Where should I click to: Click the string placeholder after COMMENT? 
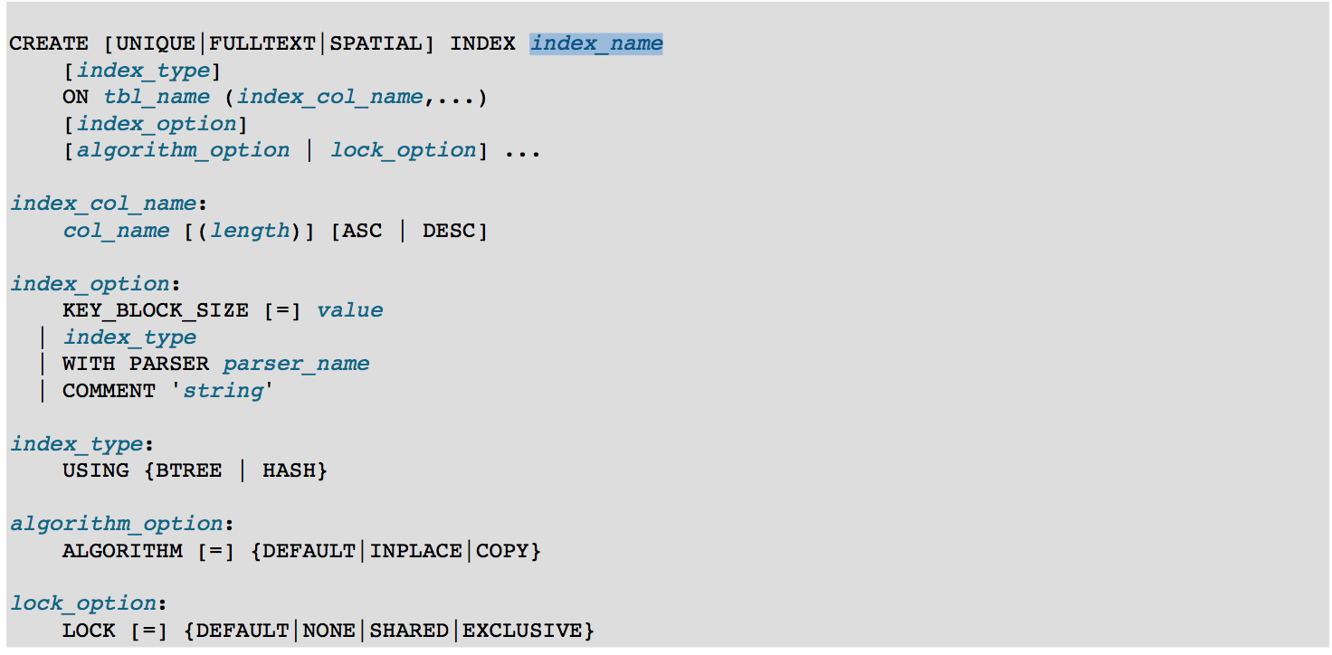(223, 391)
